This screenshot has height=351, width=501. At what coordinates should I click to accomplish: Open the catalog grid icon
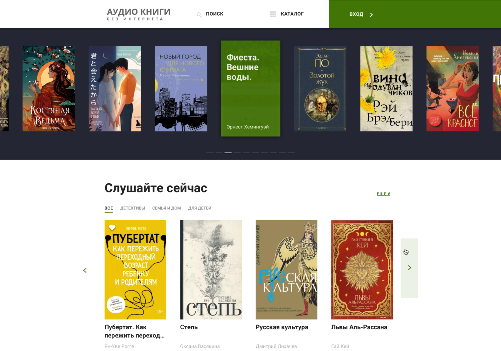pos(273,14)
